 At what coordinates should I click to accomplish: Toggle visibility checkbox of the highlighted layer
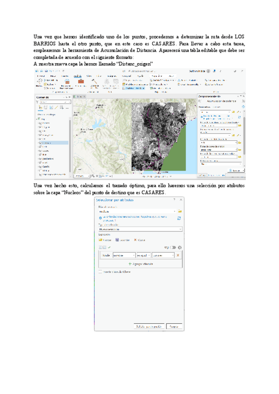[40, 143]
